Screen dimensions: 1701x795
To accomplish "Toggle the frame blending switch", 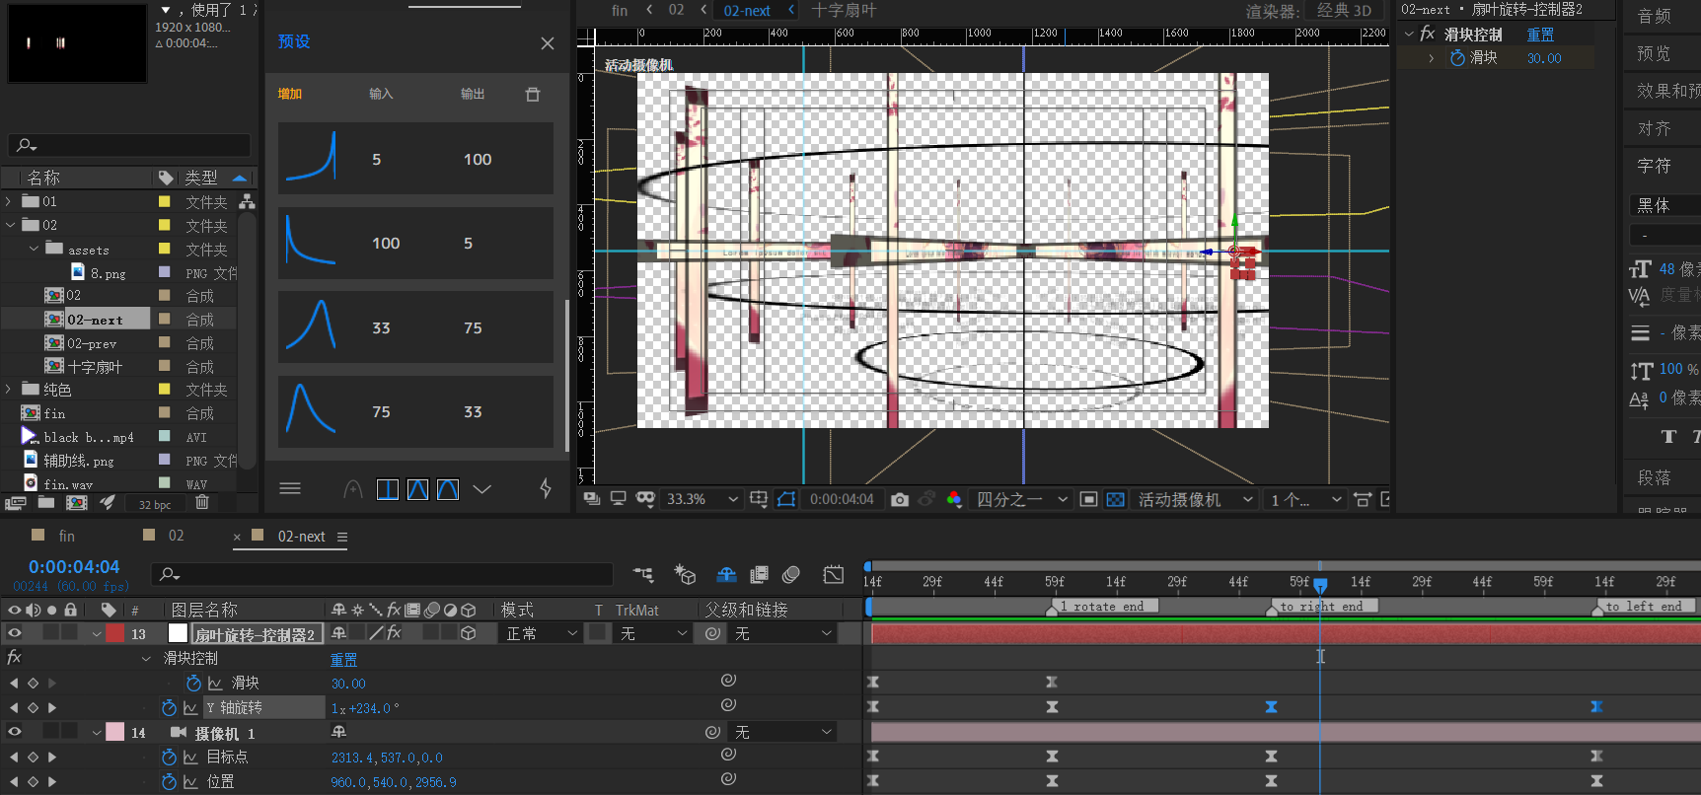I will [x=759, y=574].
